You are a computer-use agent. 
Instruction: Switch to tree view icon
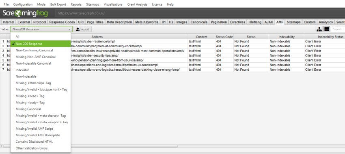319,29
